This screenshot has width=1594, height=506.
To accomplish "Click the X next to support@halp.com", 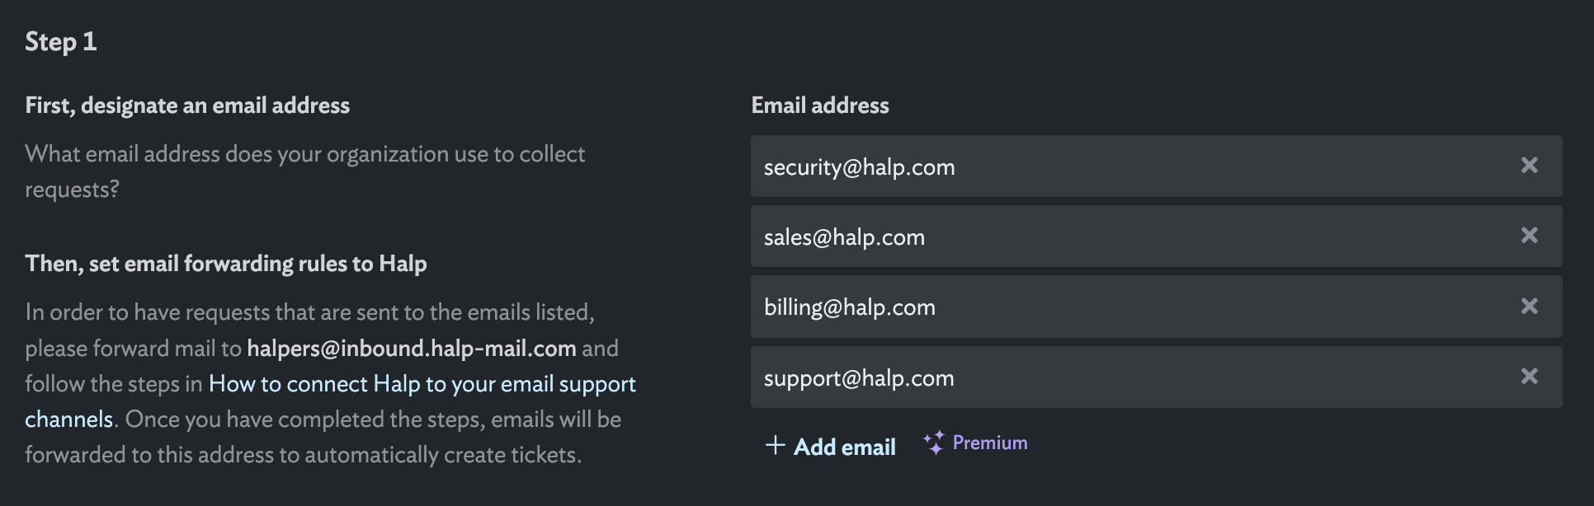I will pos(1529,377).
